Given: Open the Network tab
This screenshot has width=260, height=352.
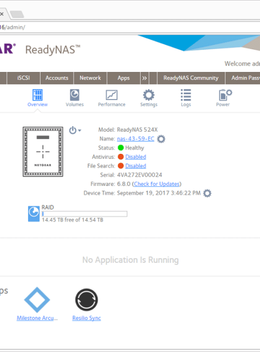Looking at the screenshot, I should (x=90, y=78).
